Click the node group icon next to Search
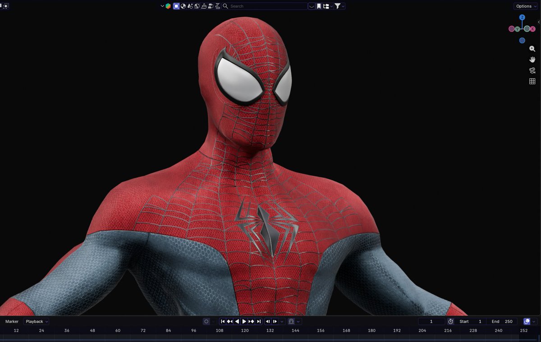The width and height of the screenshot is (541, 342). coord(218,6)
